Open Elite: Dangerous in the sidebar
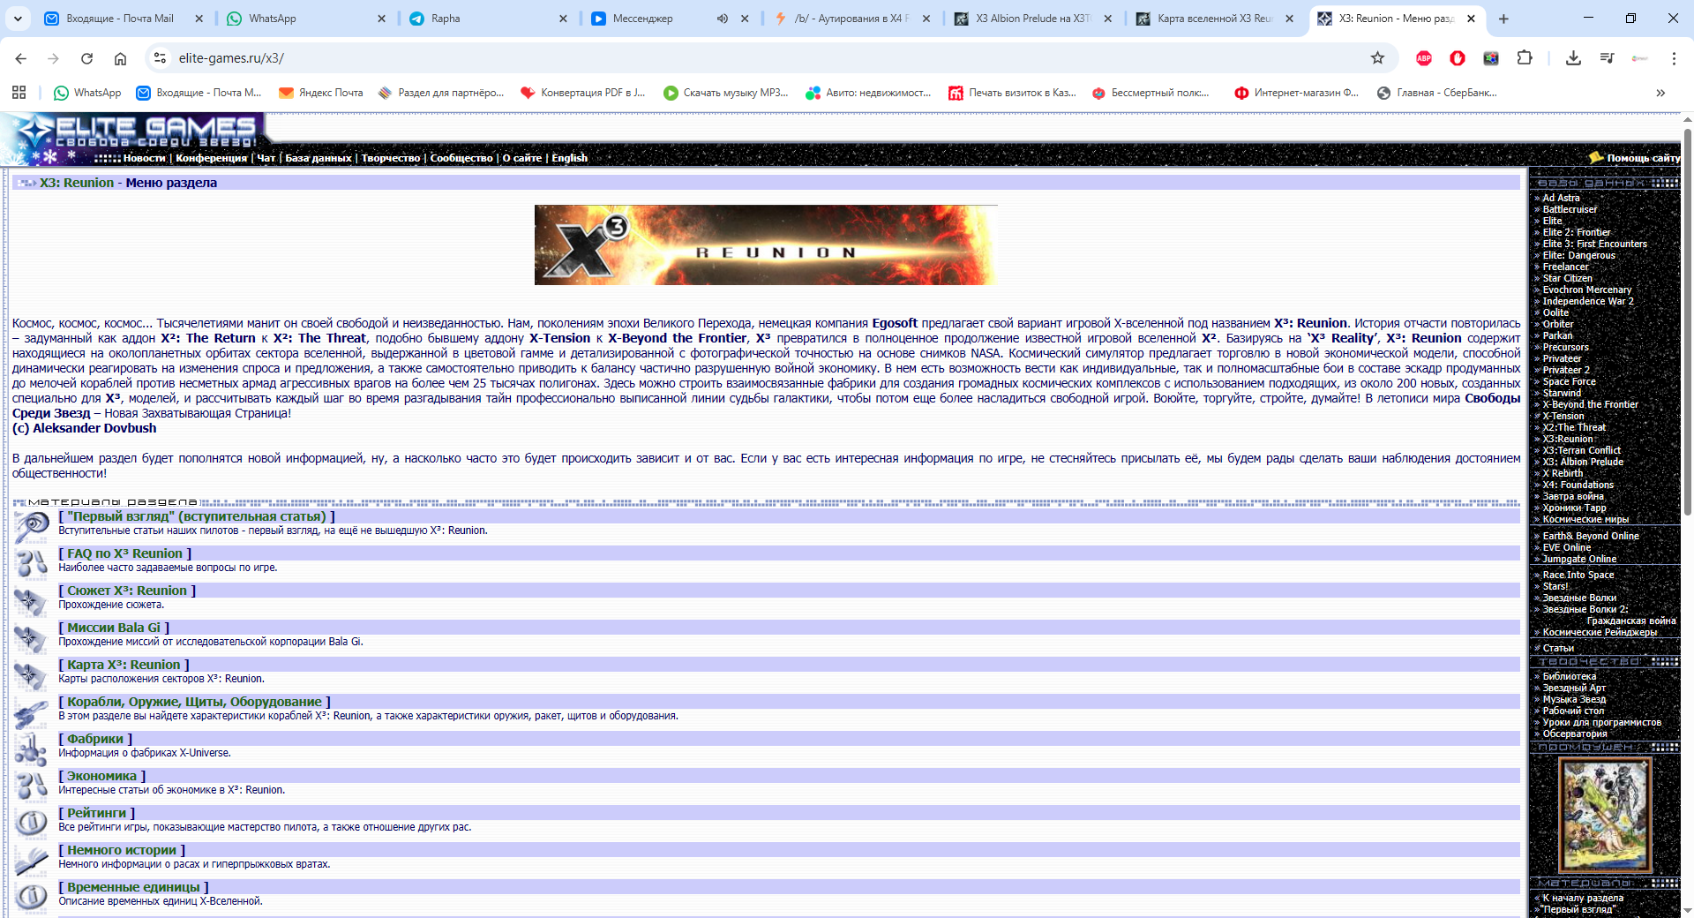The image size is (1694, 918). tap(1579, 256)
